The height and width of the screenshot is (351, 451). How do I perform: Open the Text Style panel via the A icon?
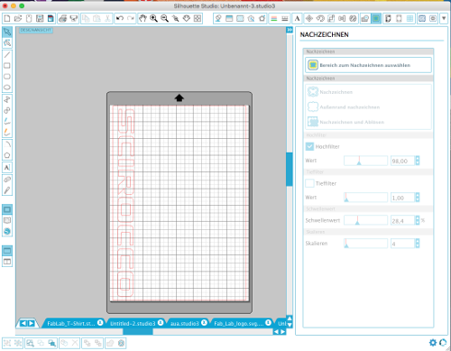coord(297,19)
